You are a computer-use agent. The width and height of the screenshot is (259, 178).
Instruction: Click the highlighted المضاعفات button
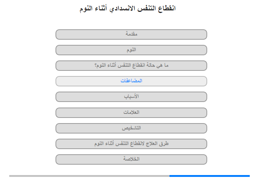(x=131, y=81)
